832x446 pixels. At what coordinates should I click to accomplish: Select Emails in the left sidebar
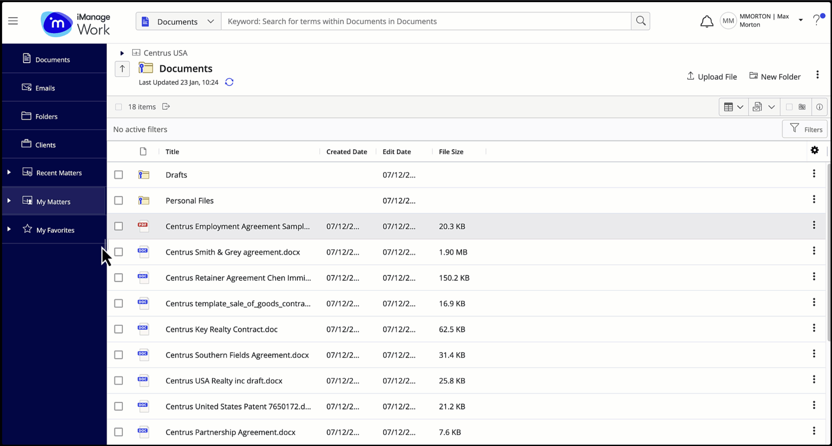pos(45,88)
